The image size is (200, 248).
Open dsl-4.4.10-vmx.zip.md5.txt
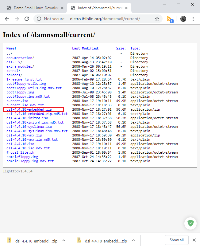tap(32, 140)
